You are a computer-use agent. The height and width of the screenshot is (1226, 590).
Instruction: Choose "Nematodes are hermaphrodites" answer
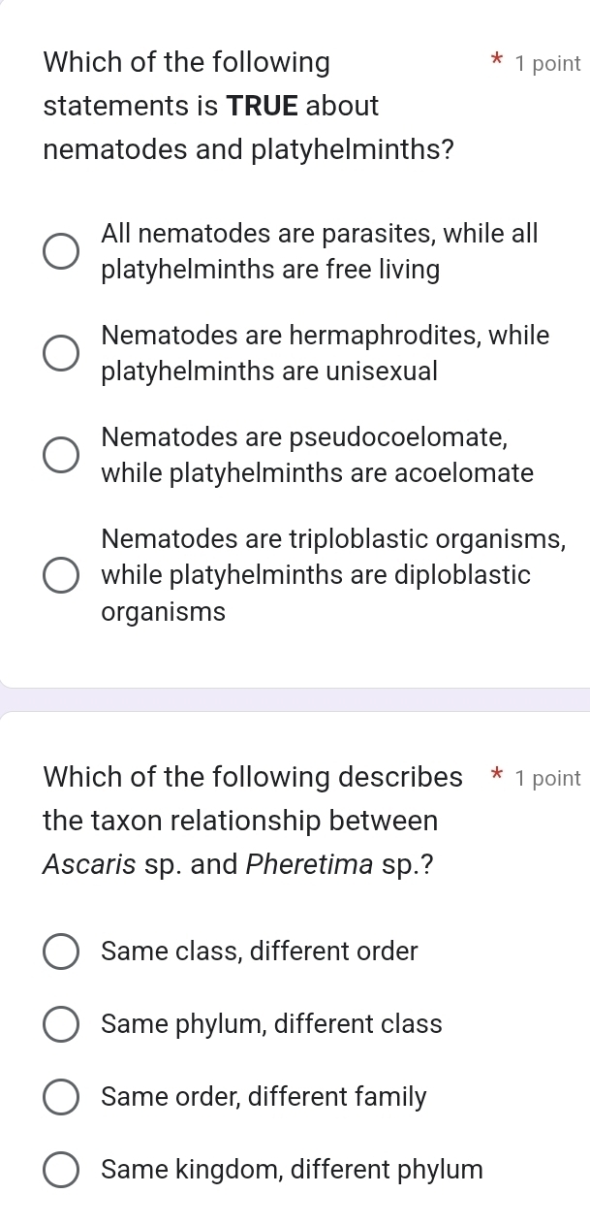pos(60,352)
